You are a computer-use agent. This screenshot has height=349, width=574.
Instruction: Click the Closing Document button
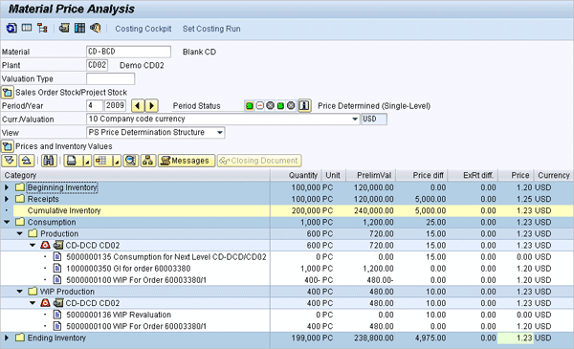[259, 161]
